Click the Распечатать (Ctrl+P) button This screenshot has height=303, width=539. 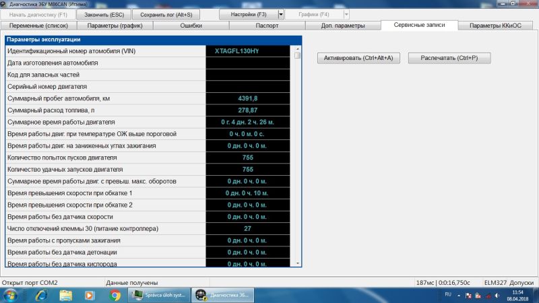pyautogui.click(x=449, y=59)
